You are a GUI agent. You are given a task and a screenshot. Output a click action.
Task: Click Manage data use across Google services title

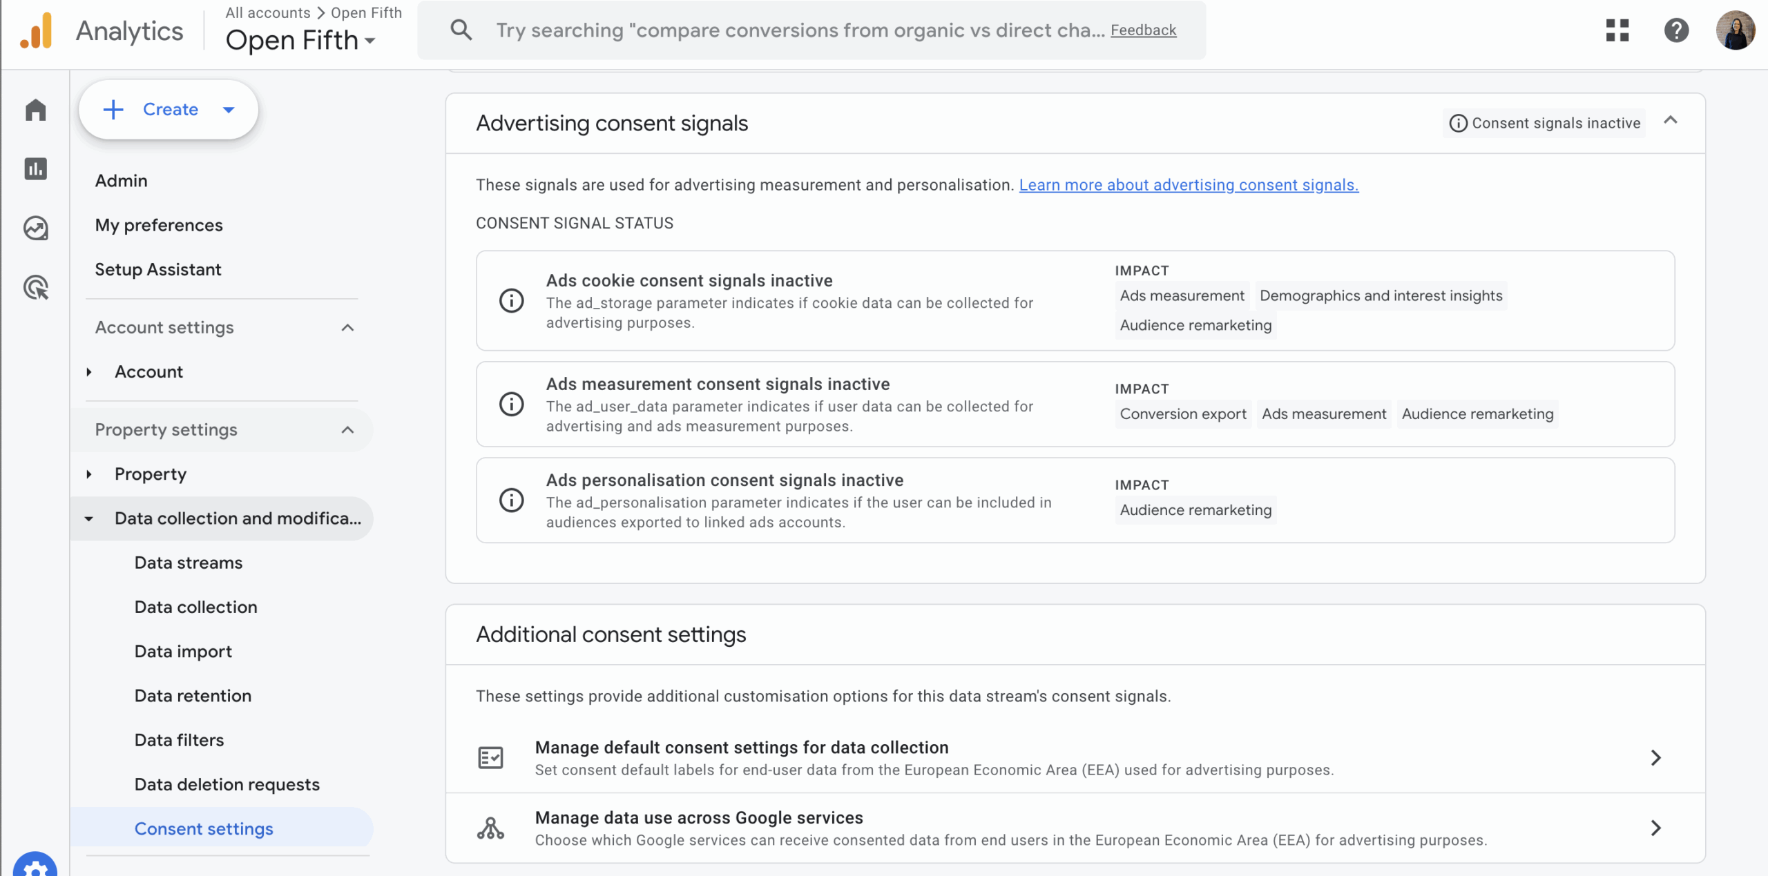pyautogui.click(x=699, y=818)
